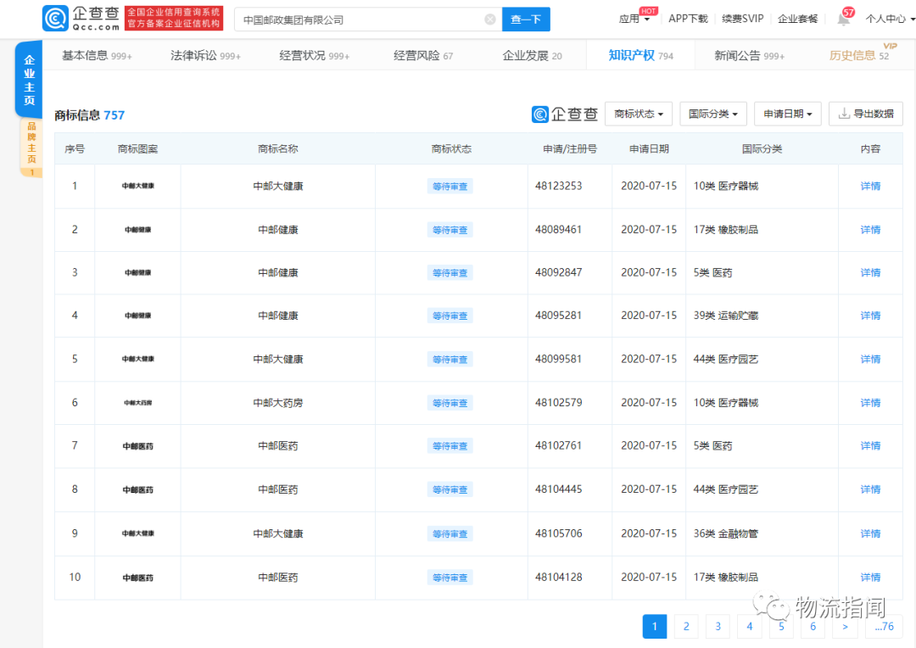Go to page 3
The height and width of the screenshot is (648, 916).
tap(718, 627)
